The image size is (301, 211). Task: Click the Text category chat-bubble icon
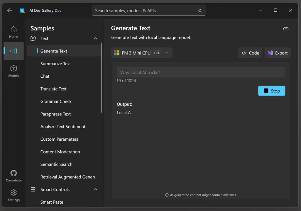33,38
